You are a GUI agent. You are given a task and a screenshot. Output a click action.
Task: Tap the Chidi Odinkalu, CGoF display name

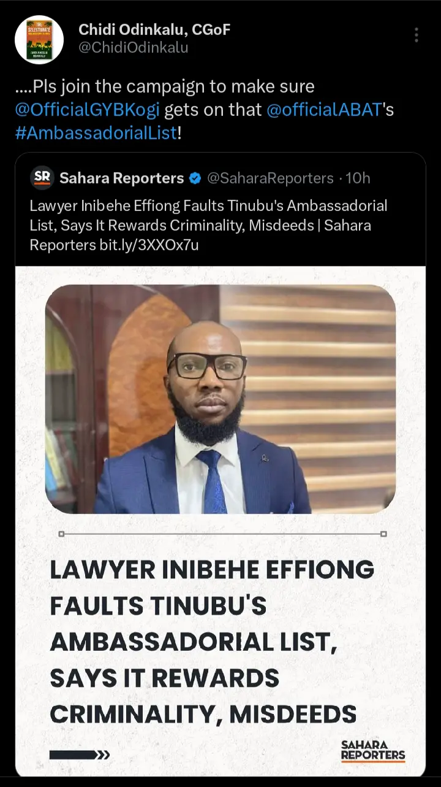click(x=154, y=28)
